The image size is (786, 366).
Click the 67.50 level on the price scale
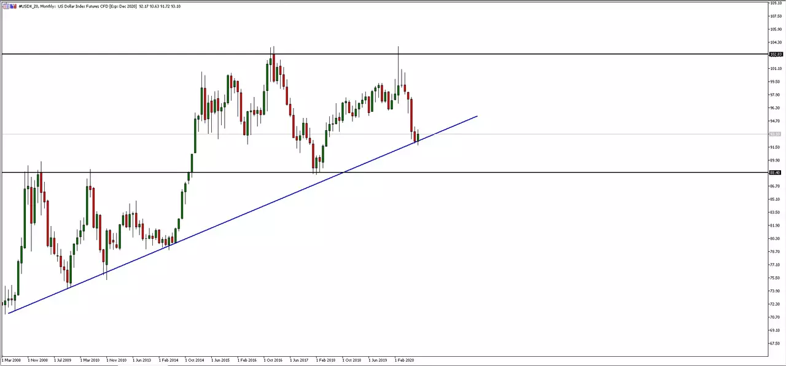(x=777, y=343)
